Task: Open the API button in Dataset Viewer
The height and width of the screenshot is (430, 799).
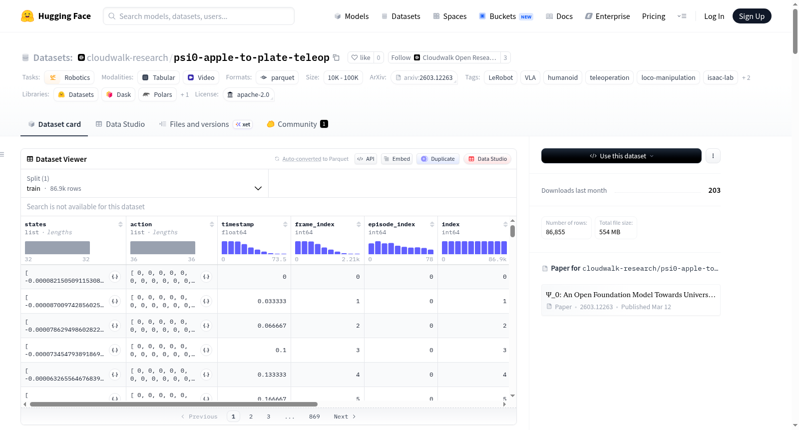Action: 366,159
